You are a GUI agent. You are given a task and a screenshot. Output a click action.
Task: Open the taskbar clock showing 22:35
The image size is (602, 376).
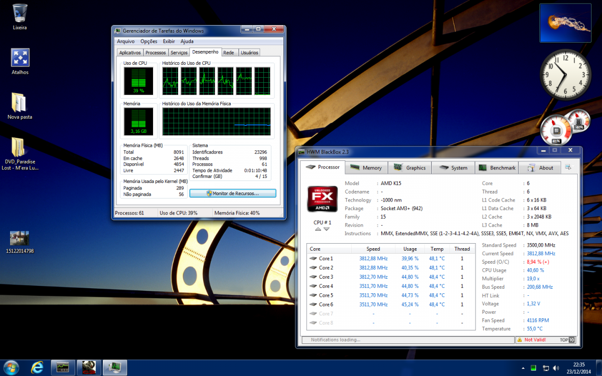click(x=578, y=368)
